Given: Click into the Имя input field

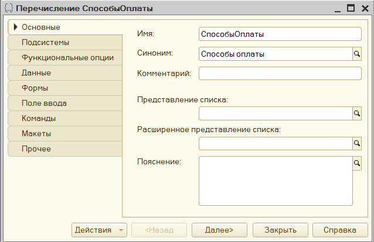Looking at the screenshot, I should tap(280, 34).
